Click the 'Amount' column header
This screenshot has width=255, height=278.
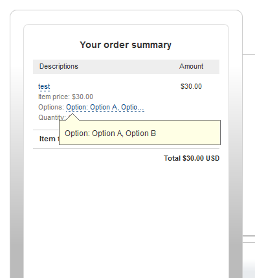[191, 66]
